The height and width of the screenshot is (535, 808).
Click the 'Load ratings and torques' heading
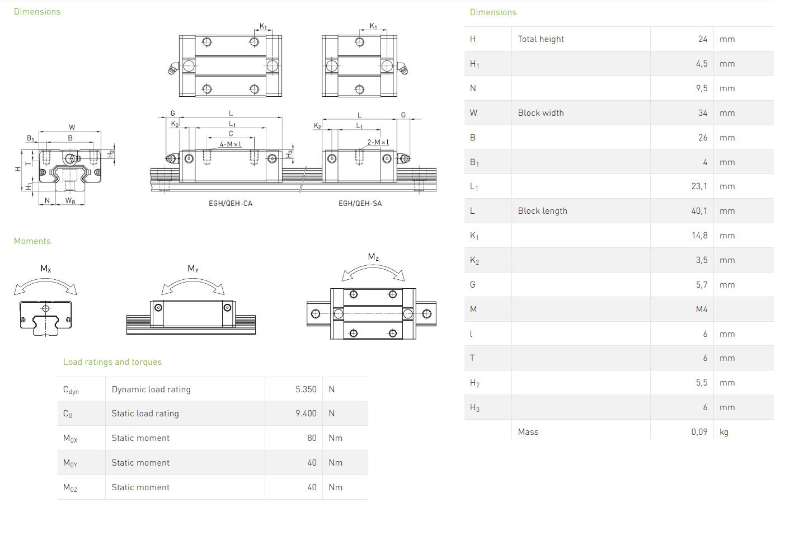pos(112,362)
